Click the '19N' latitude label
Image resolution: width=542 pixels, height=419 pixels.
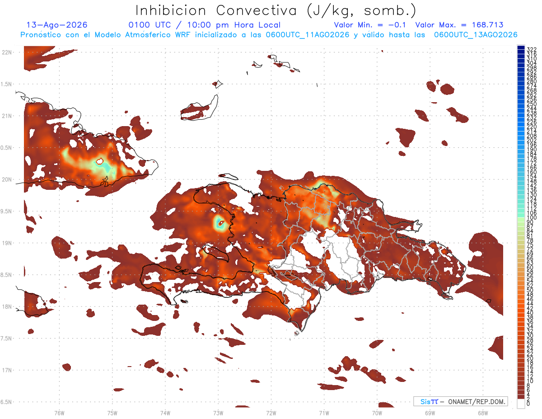coord(6,243)
